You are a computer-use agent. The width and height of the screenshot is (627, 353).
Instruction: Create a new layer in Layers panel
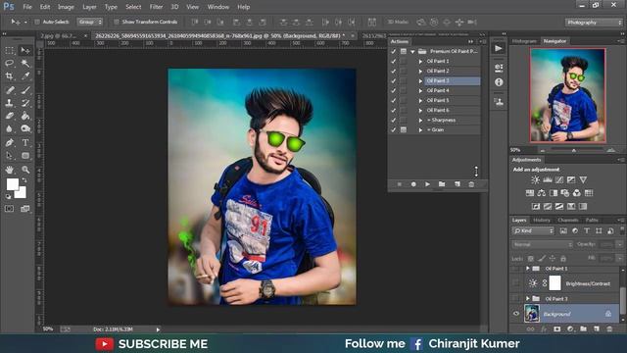pos(597,329)
